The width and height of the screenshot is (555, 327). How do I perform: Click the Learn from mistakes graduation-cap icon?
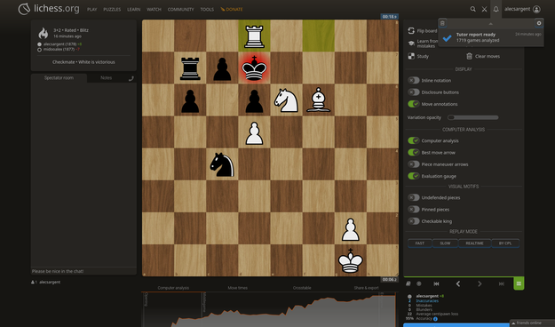(411, 44)
